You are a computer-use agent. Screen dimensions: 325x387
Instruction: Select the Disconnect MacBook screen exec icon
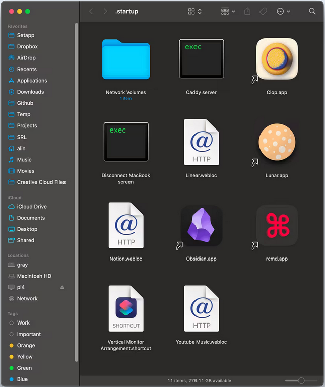coord(126,142)
